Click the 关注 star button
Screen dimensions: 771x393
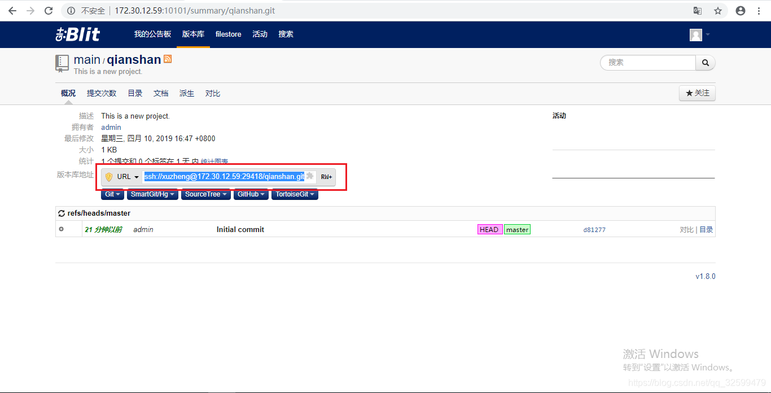click(697, 93)
